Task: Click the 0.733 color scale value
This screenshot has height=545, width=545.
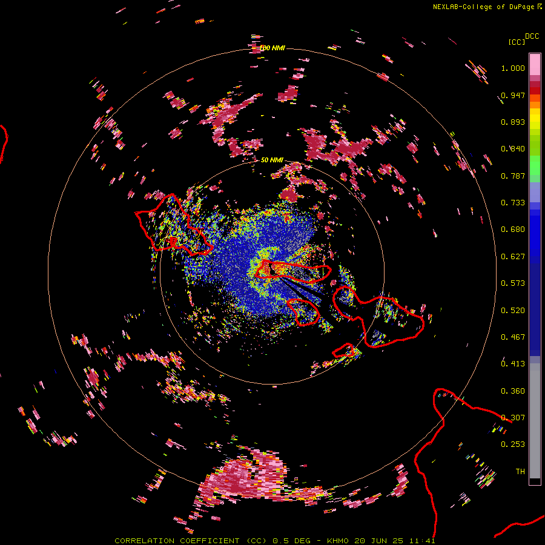Action: (x=513, y=203)
